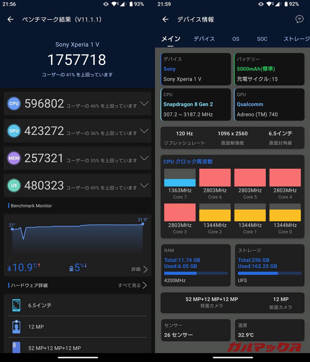Open the feedback comment icon on デバイス情報 screen
The height and width of the screenshot is (362, 310).
click(299, 19)
